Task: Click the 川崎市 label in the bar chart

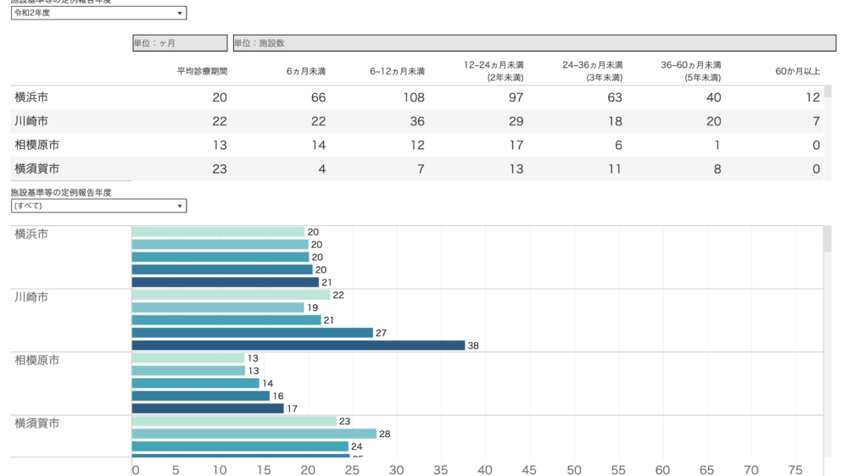Action: point(31,297)
